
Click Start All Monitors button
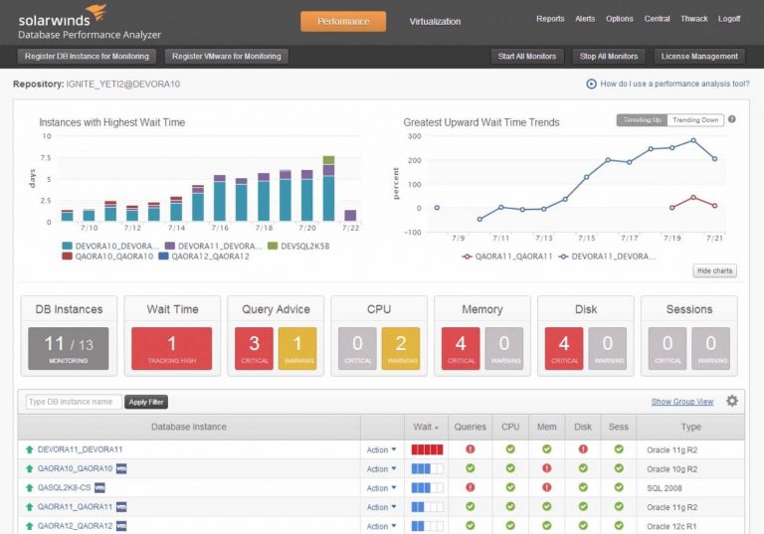pos(526,56)
